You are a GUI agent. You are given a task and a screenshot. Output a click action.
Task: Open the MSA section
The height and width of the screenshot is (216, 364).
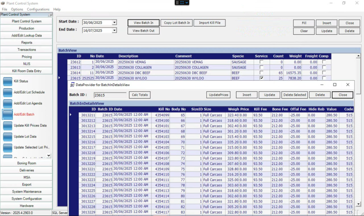pyautogui.click(x=26, y=177)
